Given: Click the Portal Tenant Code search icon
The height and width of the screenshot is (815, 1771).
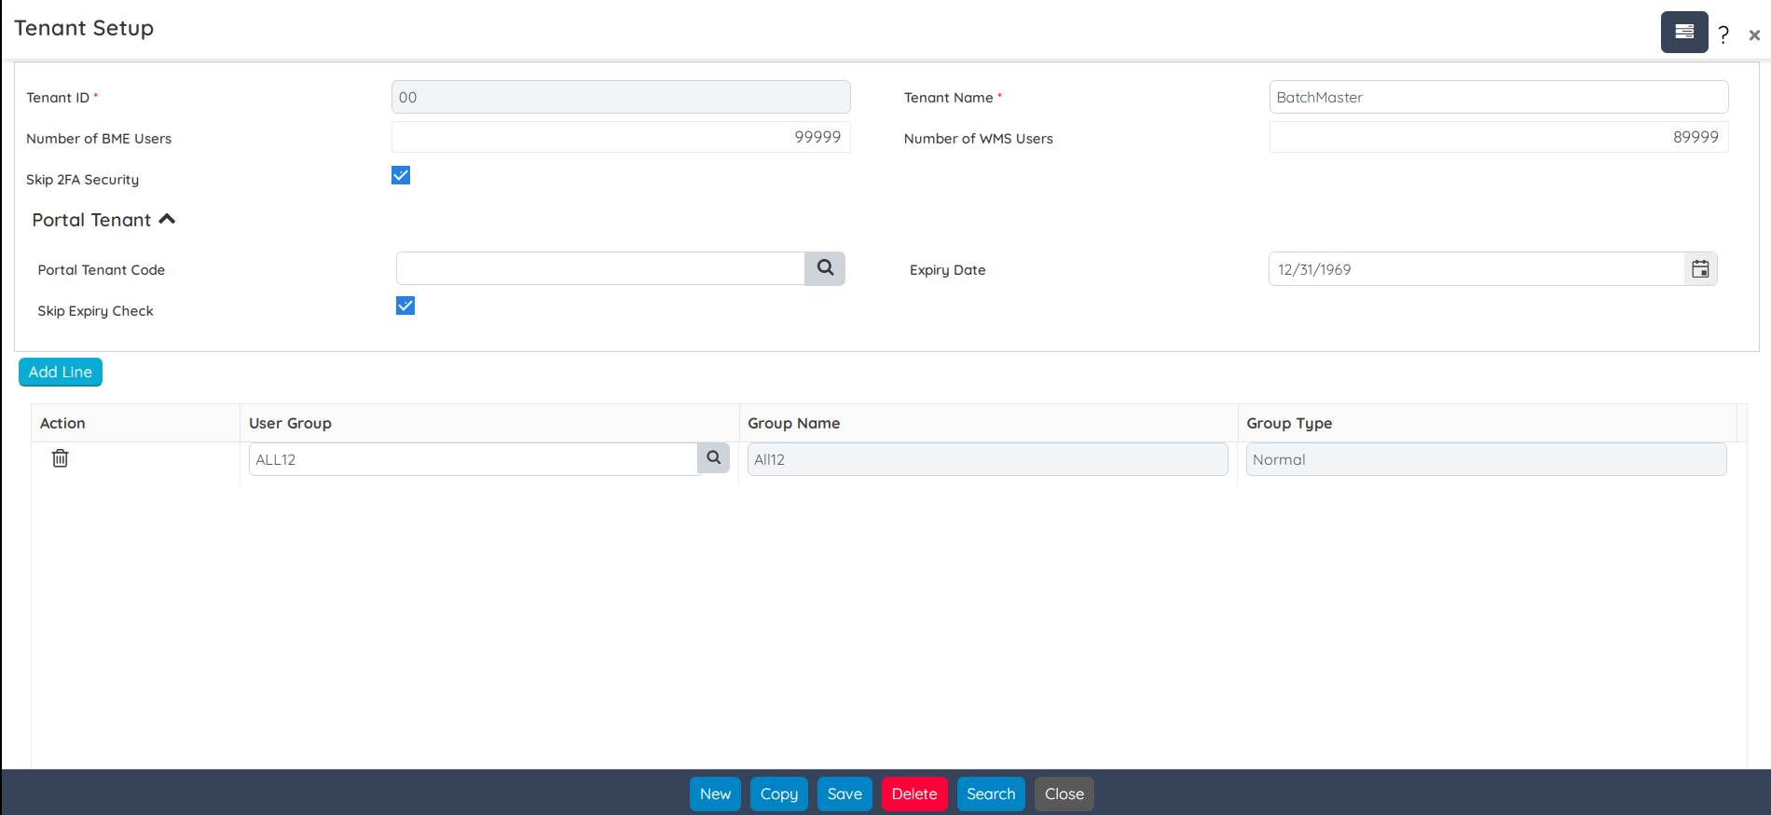Looking at the screenshot, I should 825,268.
